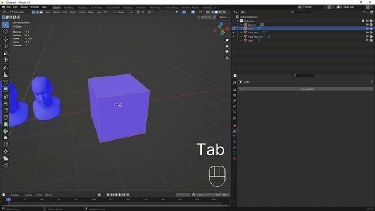375x211 pixels.
Task: Switch to solid viewport shading
Action: click(x=216, y=12)
